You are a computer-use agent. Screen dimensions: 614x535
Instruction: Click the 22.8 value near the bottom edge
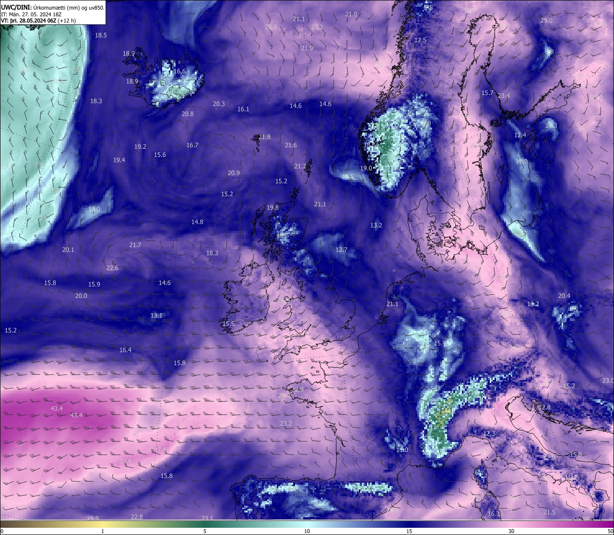137,517
